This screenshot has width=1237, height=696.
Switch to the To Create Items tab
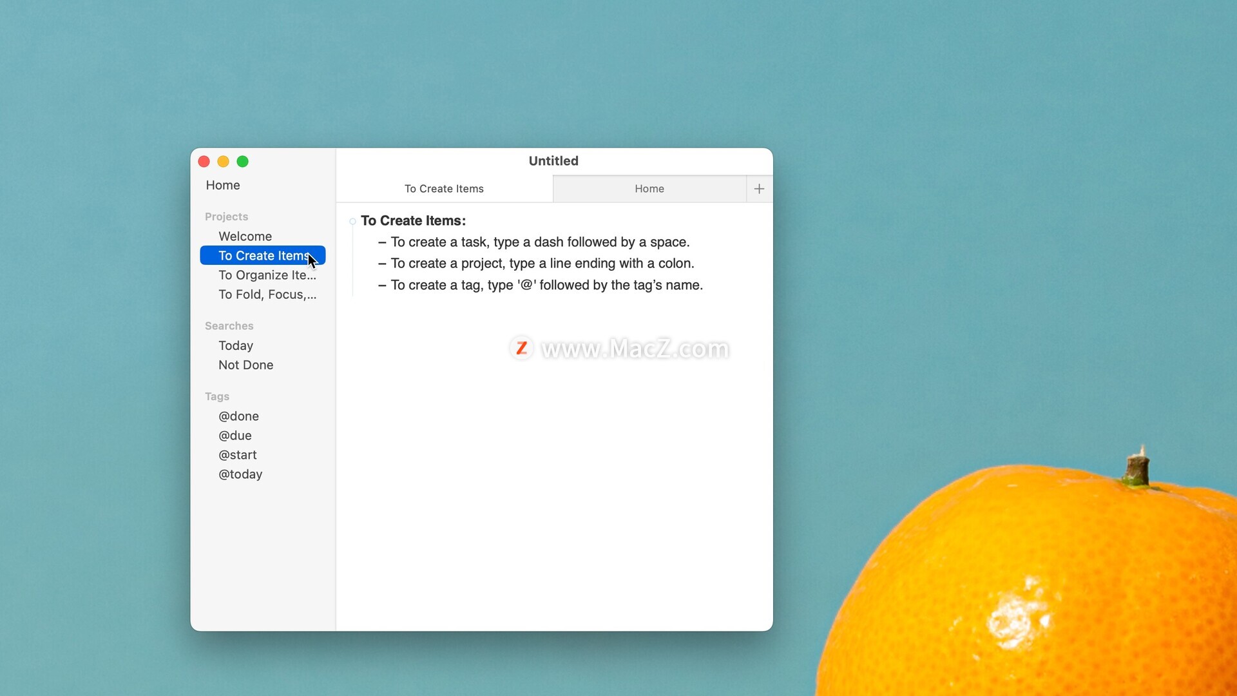pyautogui.click(x=445, y=189)
